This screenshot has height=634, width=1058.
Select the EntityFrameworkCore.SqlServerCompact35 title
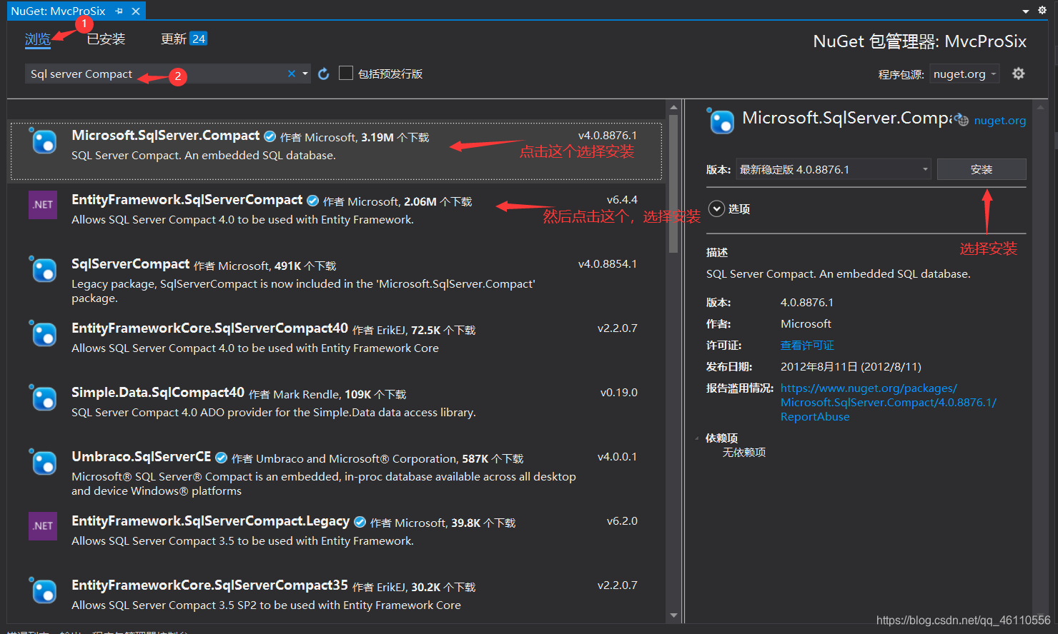[210, 585]
